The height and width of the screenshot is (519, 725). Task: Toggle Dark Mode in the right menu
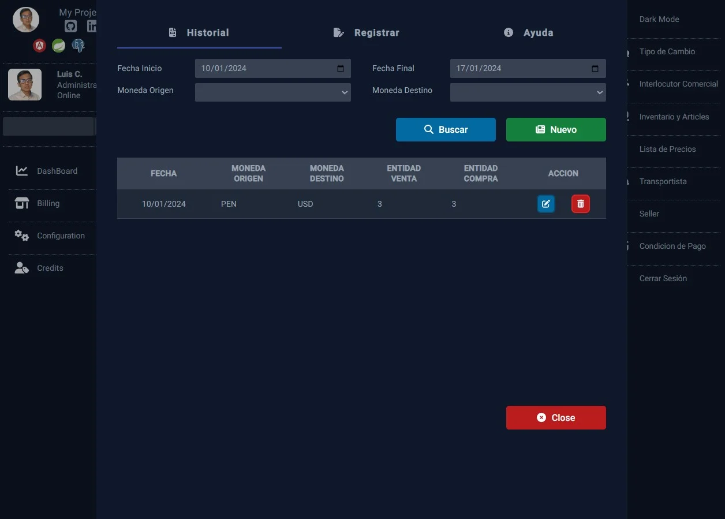pos(659,19)
